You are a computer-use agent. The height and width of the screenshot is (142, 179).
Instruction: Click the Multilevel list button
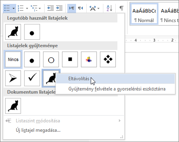pyautogui.click(x=34, y=8)
